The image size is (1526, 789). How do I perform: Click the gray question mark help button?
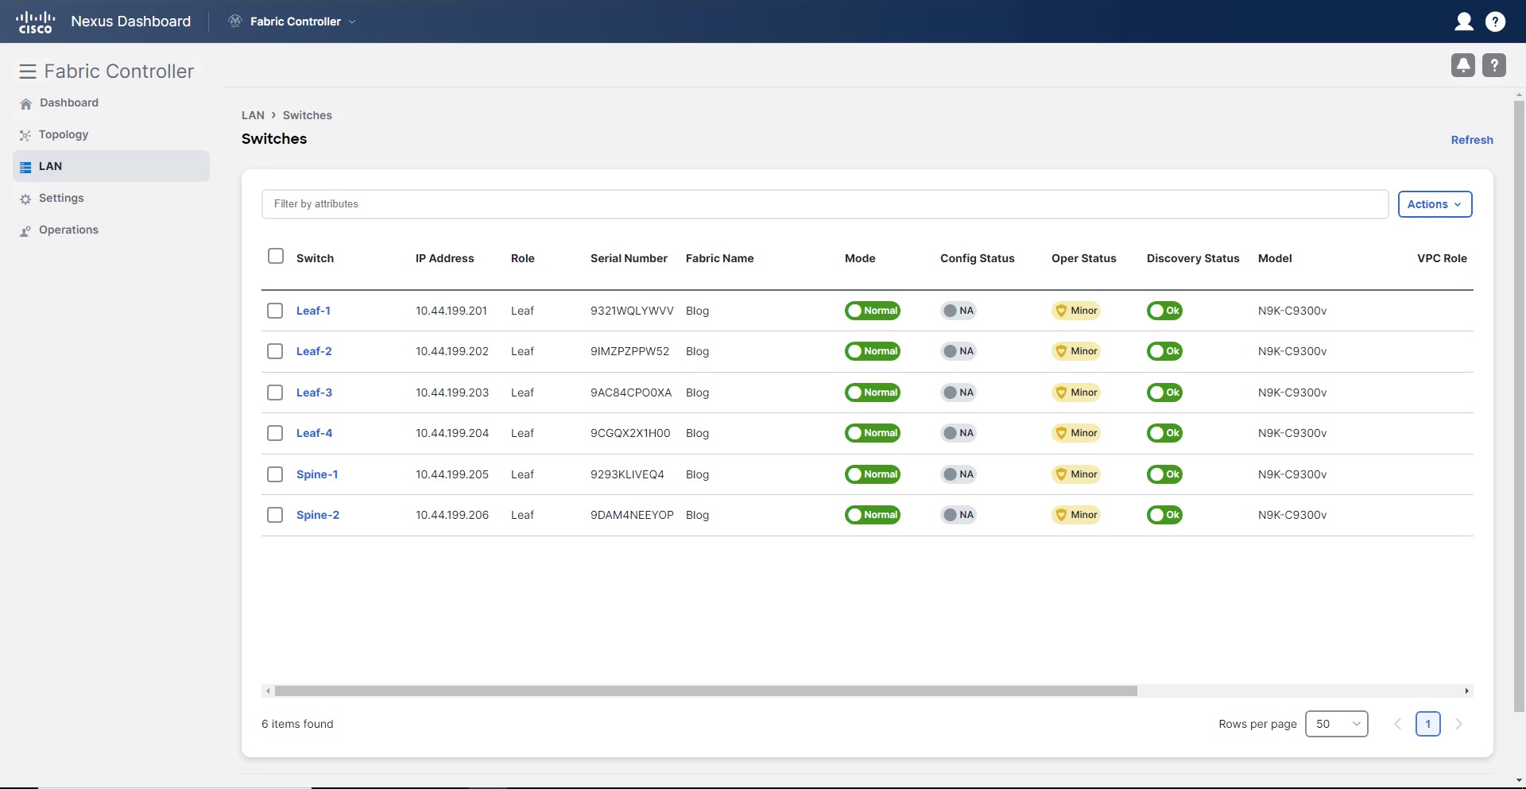(1494, 65)
